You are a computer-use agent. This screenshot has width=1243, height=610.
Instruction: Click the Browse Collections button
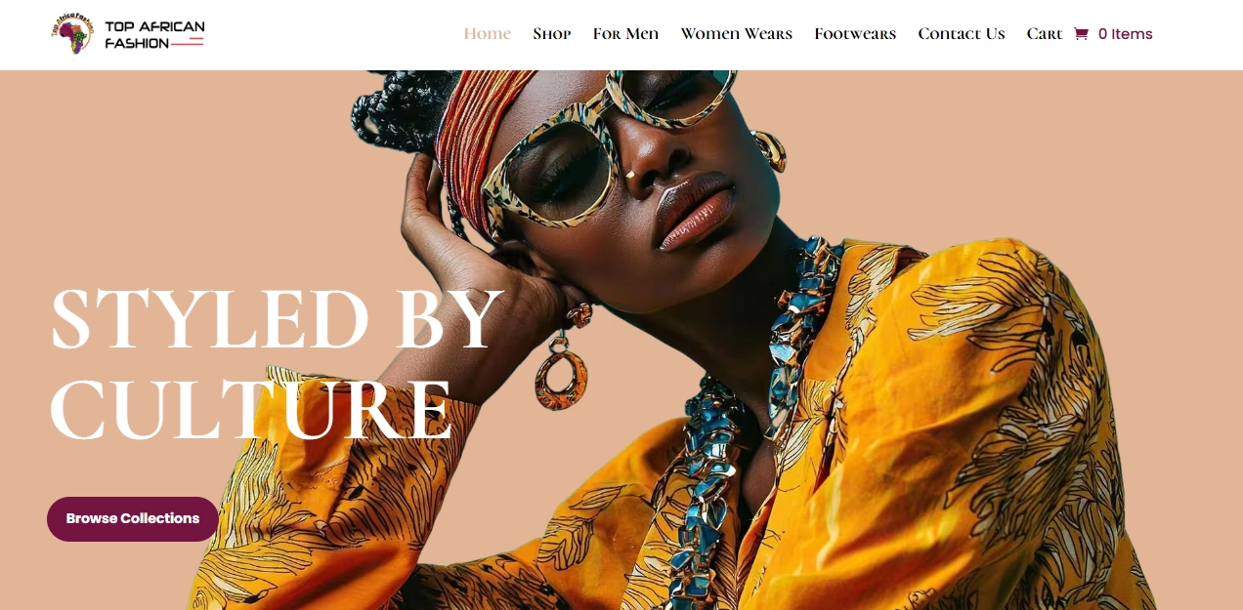(x=133, y=518)
